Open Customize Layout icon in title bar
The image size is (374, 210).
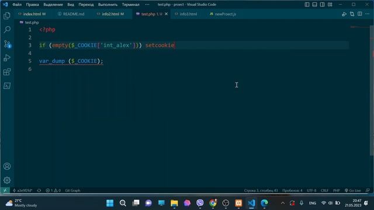pos(330,5)
